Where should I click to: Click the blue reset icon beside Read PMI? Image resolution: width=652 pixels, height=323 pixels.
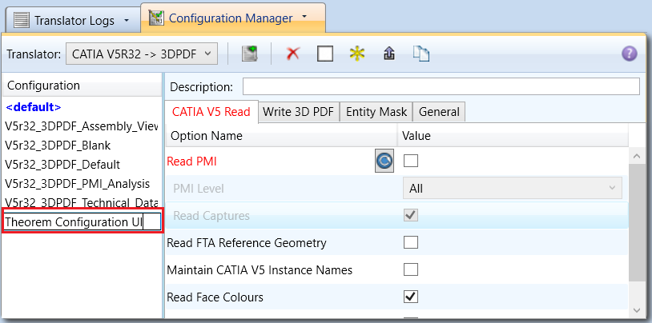pyautogui.click(x=384, y=161)
